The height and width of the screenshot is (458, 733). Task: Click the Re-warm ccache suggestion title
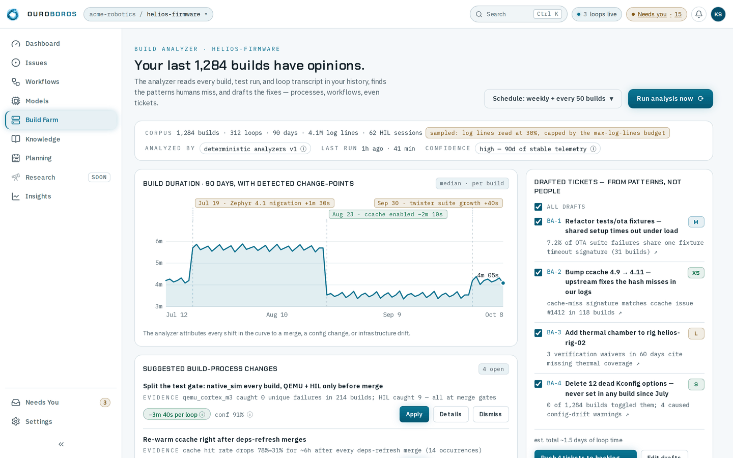tap(224, 439)
